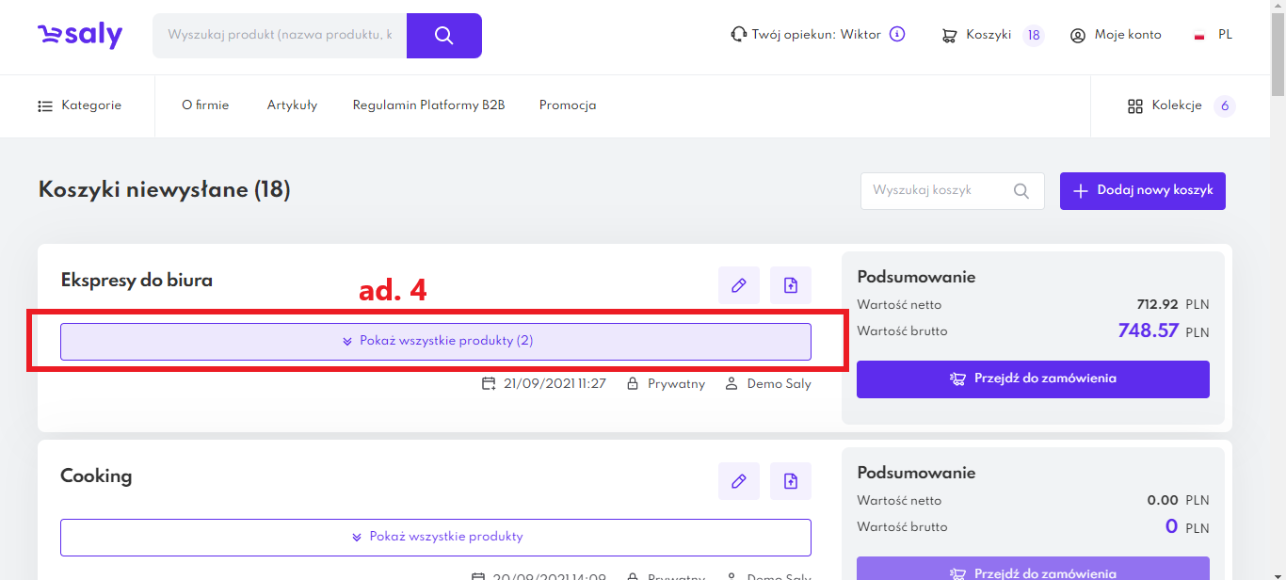The image size is (1286, 580).
Task: Open the Kategorie menu
Action: (80, 105)
